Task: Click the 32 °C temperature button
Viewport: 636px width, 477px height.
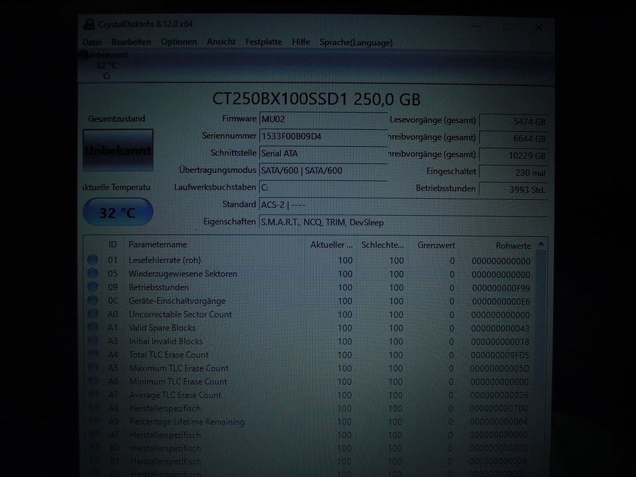Action: click(x=118, y=212)
